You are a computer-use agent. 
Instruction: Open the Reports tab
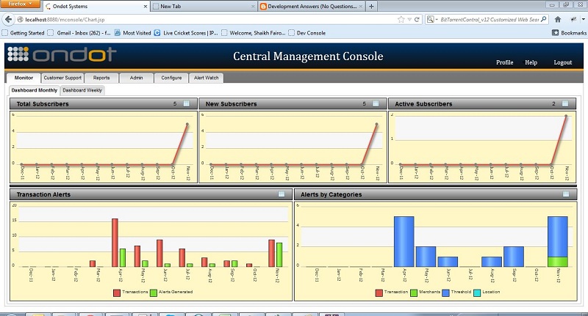[x=101, y=78]
